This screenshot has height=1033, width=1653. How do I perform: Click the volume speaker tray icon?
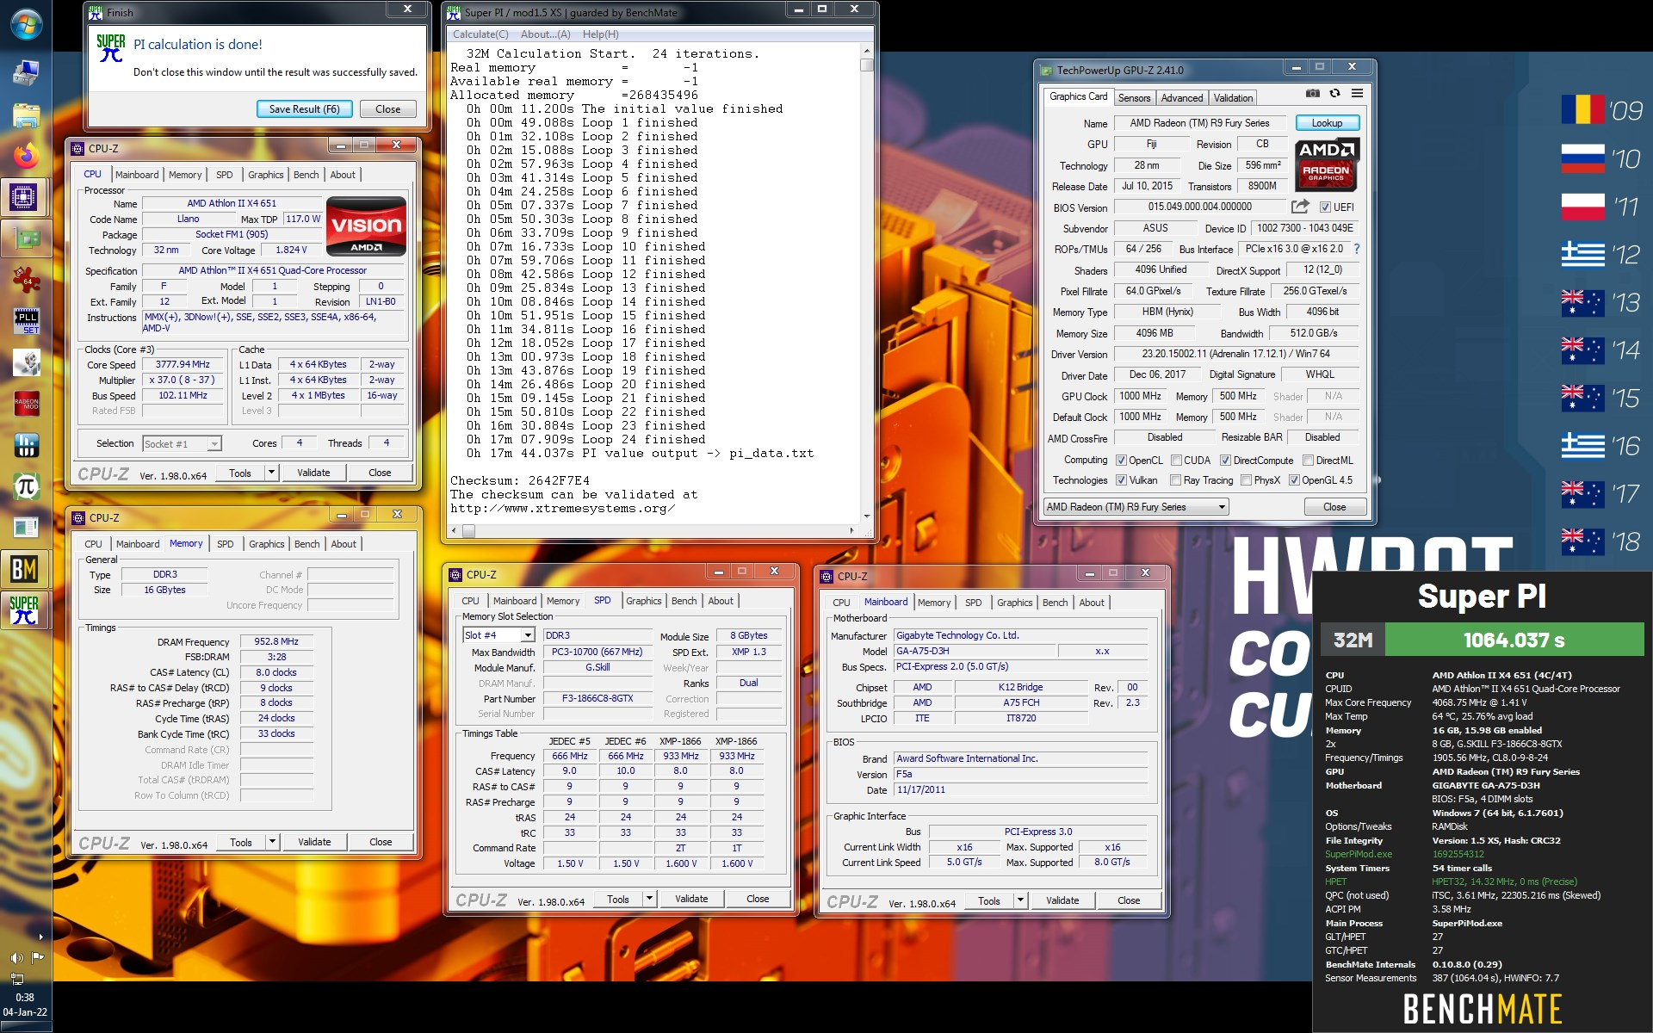pyautogui.click(x=16, y=957)
